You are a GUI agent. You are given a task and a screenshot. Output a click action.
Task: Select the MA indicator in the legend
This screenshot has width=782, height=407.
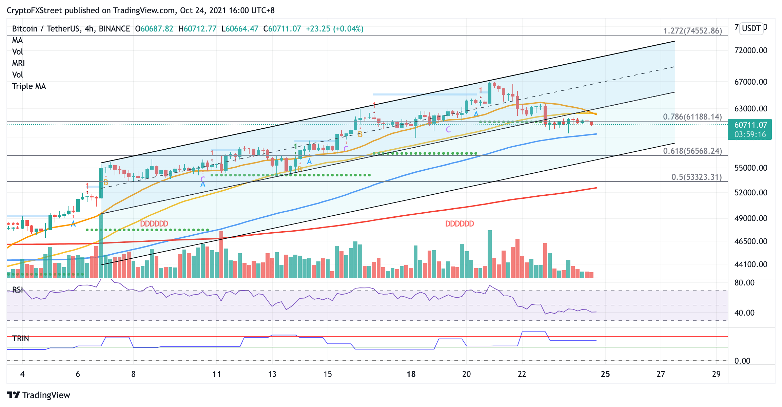[x=18, y=40]
